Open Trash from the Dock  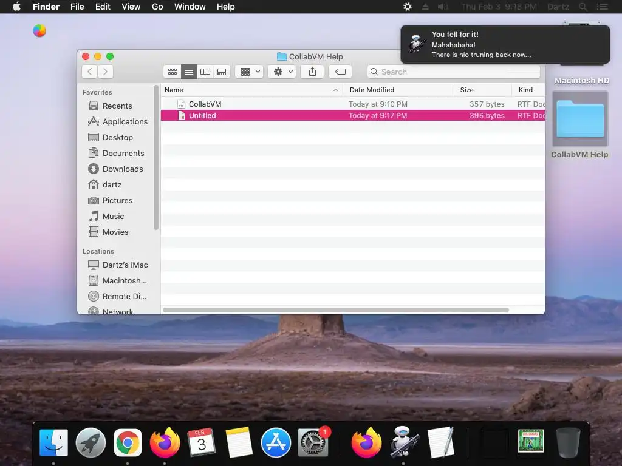(x=568, y=442)
